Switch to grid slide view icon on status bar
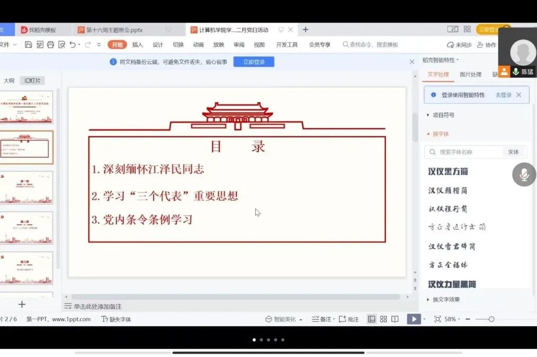The height and width of the screenshot is (357, 537). pos(384,319)
